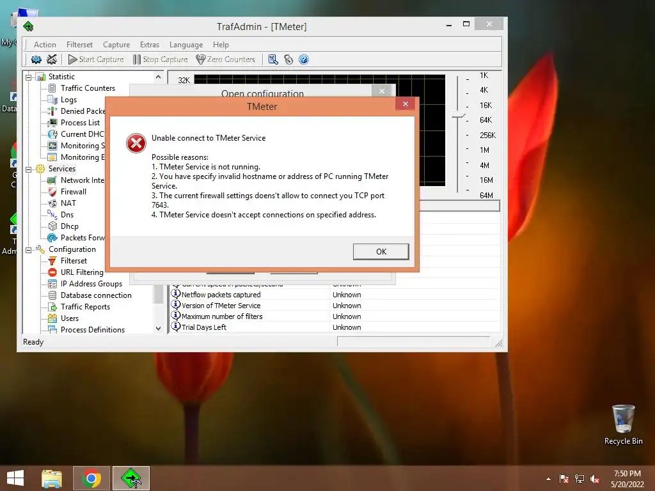This screenshot has width=655, height=491.
Task: Click the network tray icon
Action: point(580,479)
